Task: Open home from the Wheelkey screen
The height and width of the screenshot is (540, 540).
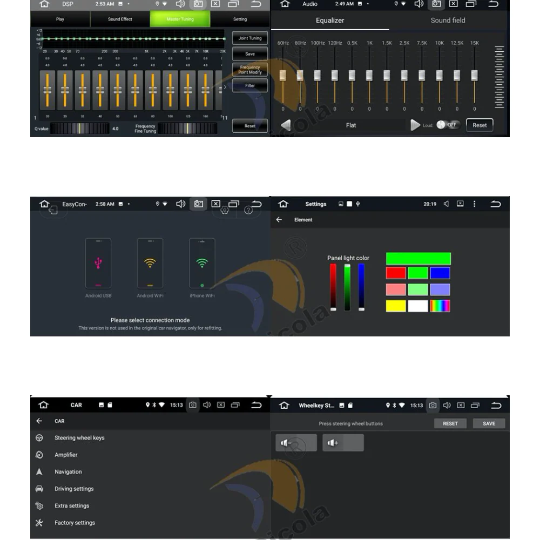Action: 284,406
